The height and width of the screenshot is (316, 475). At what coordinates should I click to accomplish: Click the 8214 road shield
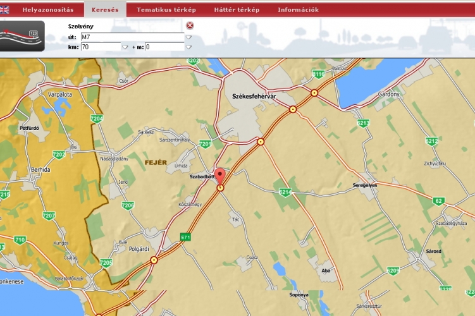(x=285, y=191)
